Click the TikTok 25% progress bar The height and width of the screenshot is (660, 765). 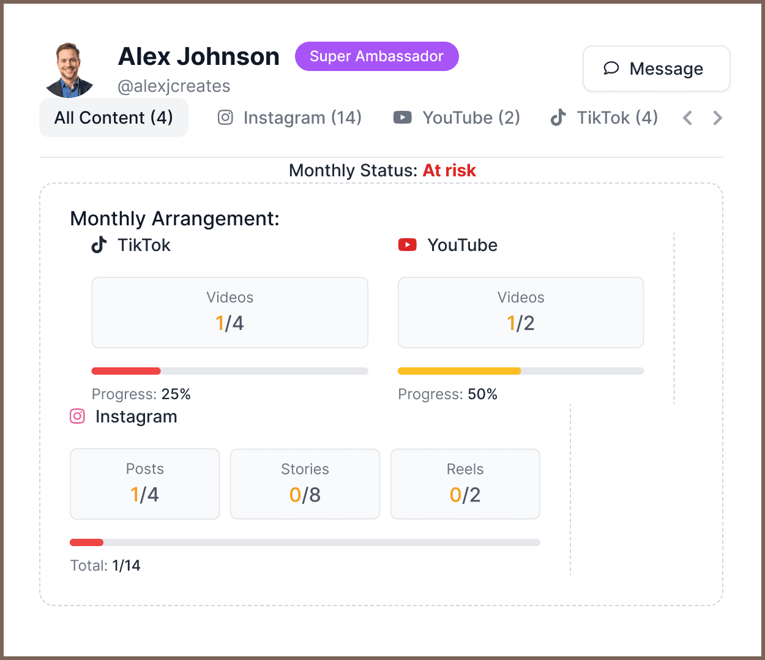[x=229, y=371]
